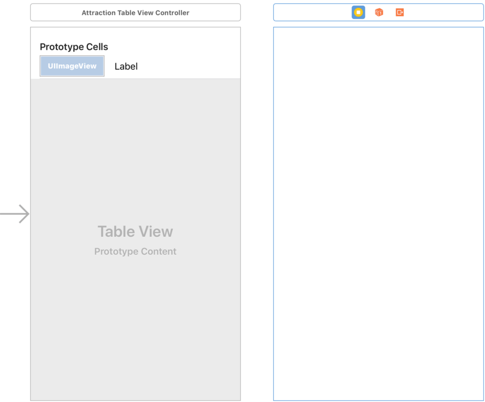Click the storyboard entry point arrow
The width and height of the screenshot is (485, 402).
[16, 214]
